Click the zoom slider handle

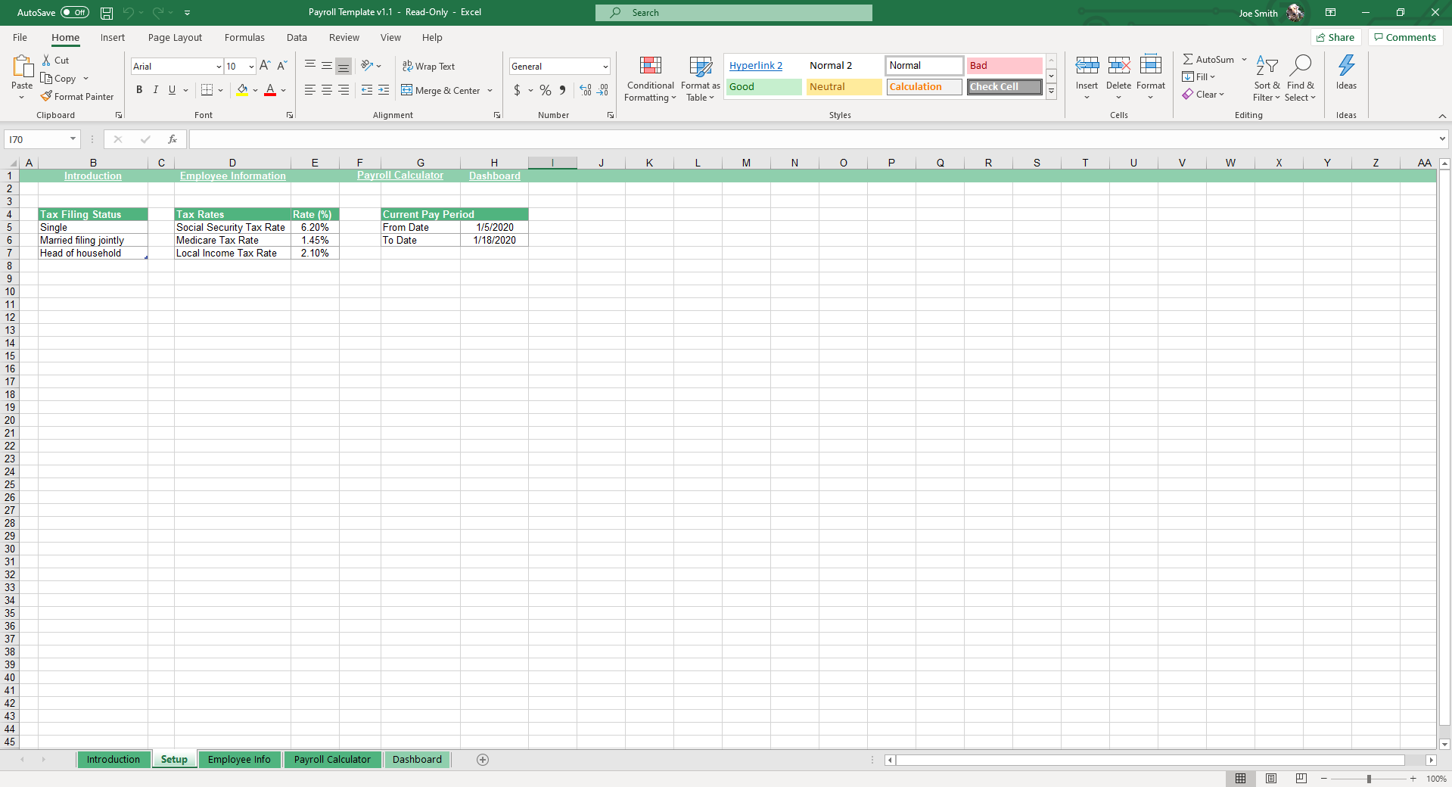point(1369,779)
